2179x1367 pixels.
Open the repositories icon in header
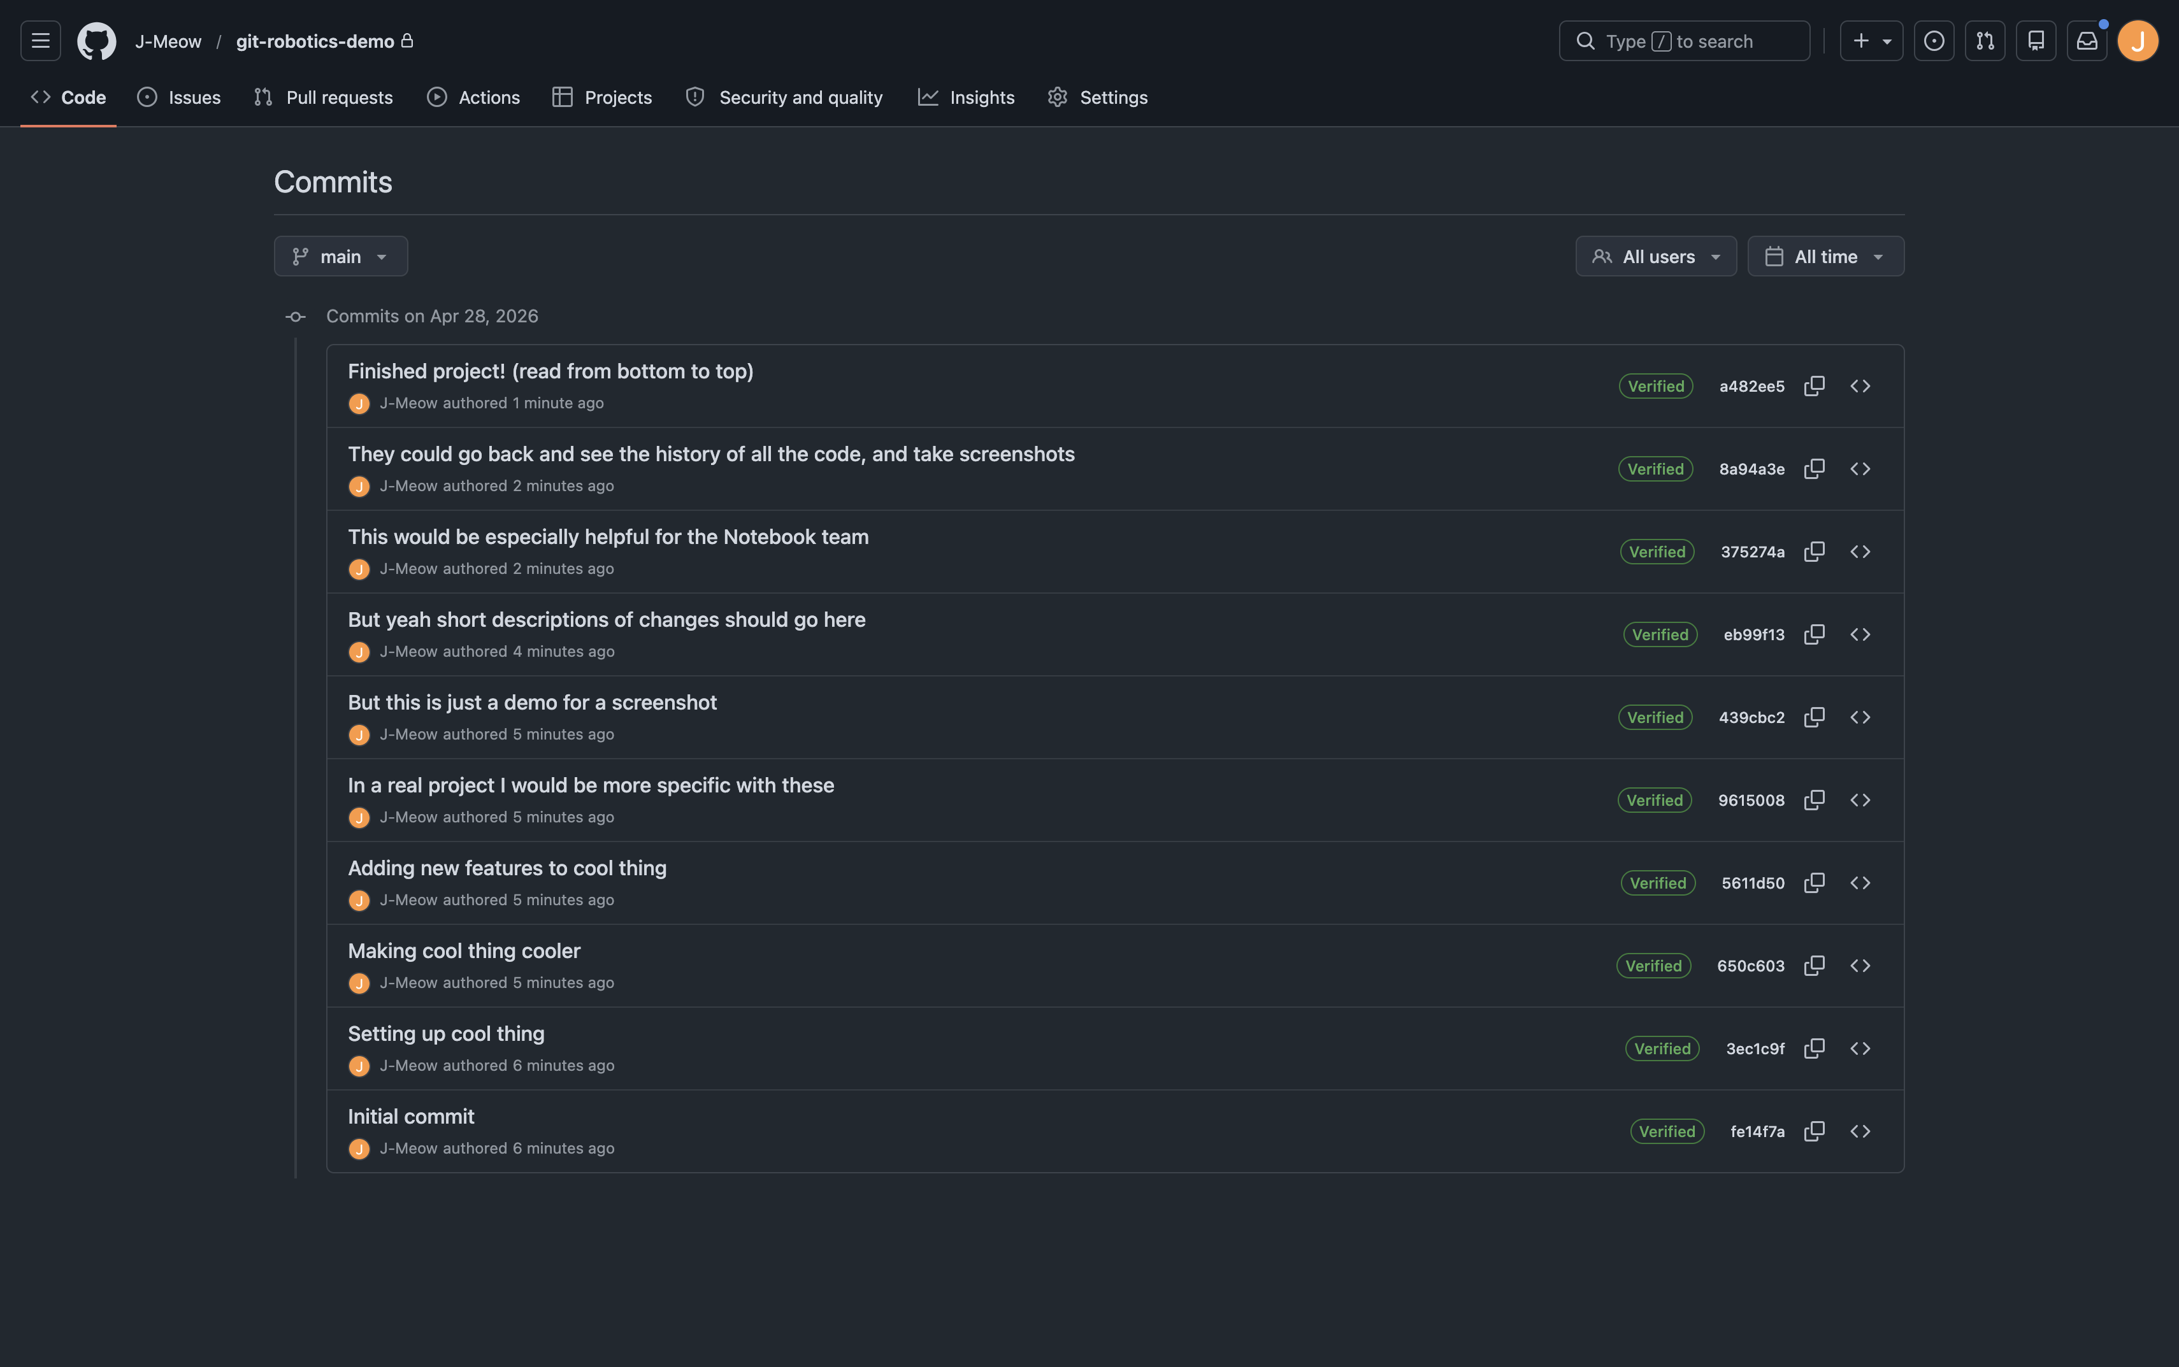coord(2035,41)
